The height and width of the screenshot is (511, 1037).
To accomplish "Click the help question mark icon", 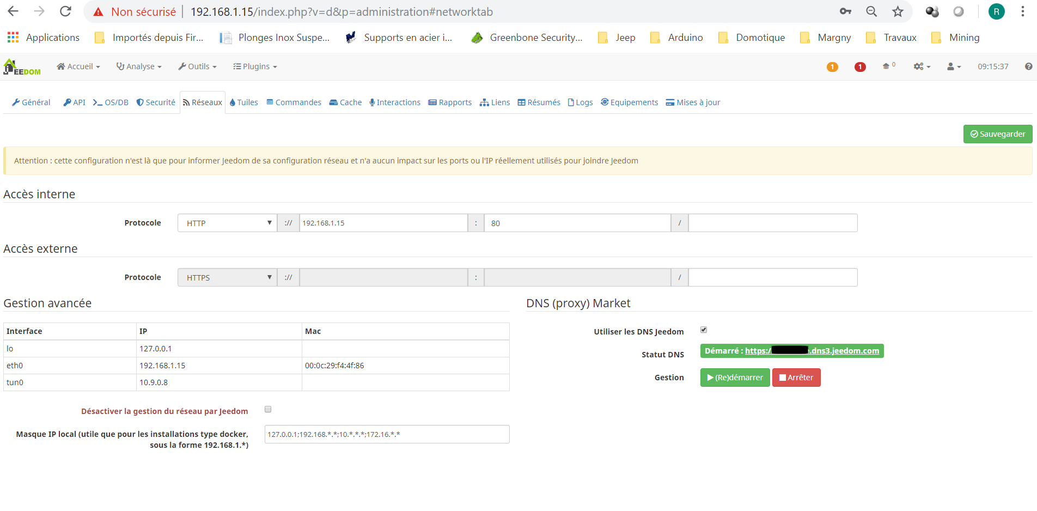I will (x=1028, y=66).
